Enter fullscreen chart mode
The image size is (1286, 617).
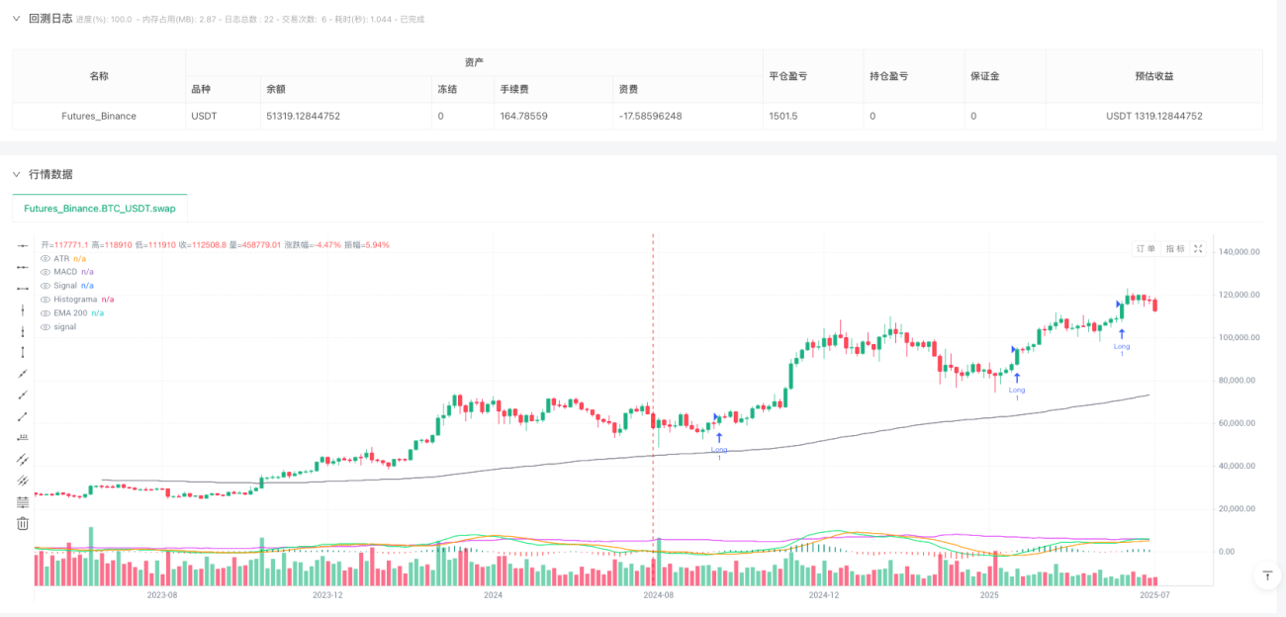[1199, 249]
